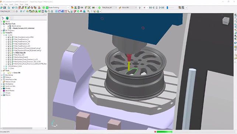Go to start of simulation

pyautogui.click(x=150, y=7)
